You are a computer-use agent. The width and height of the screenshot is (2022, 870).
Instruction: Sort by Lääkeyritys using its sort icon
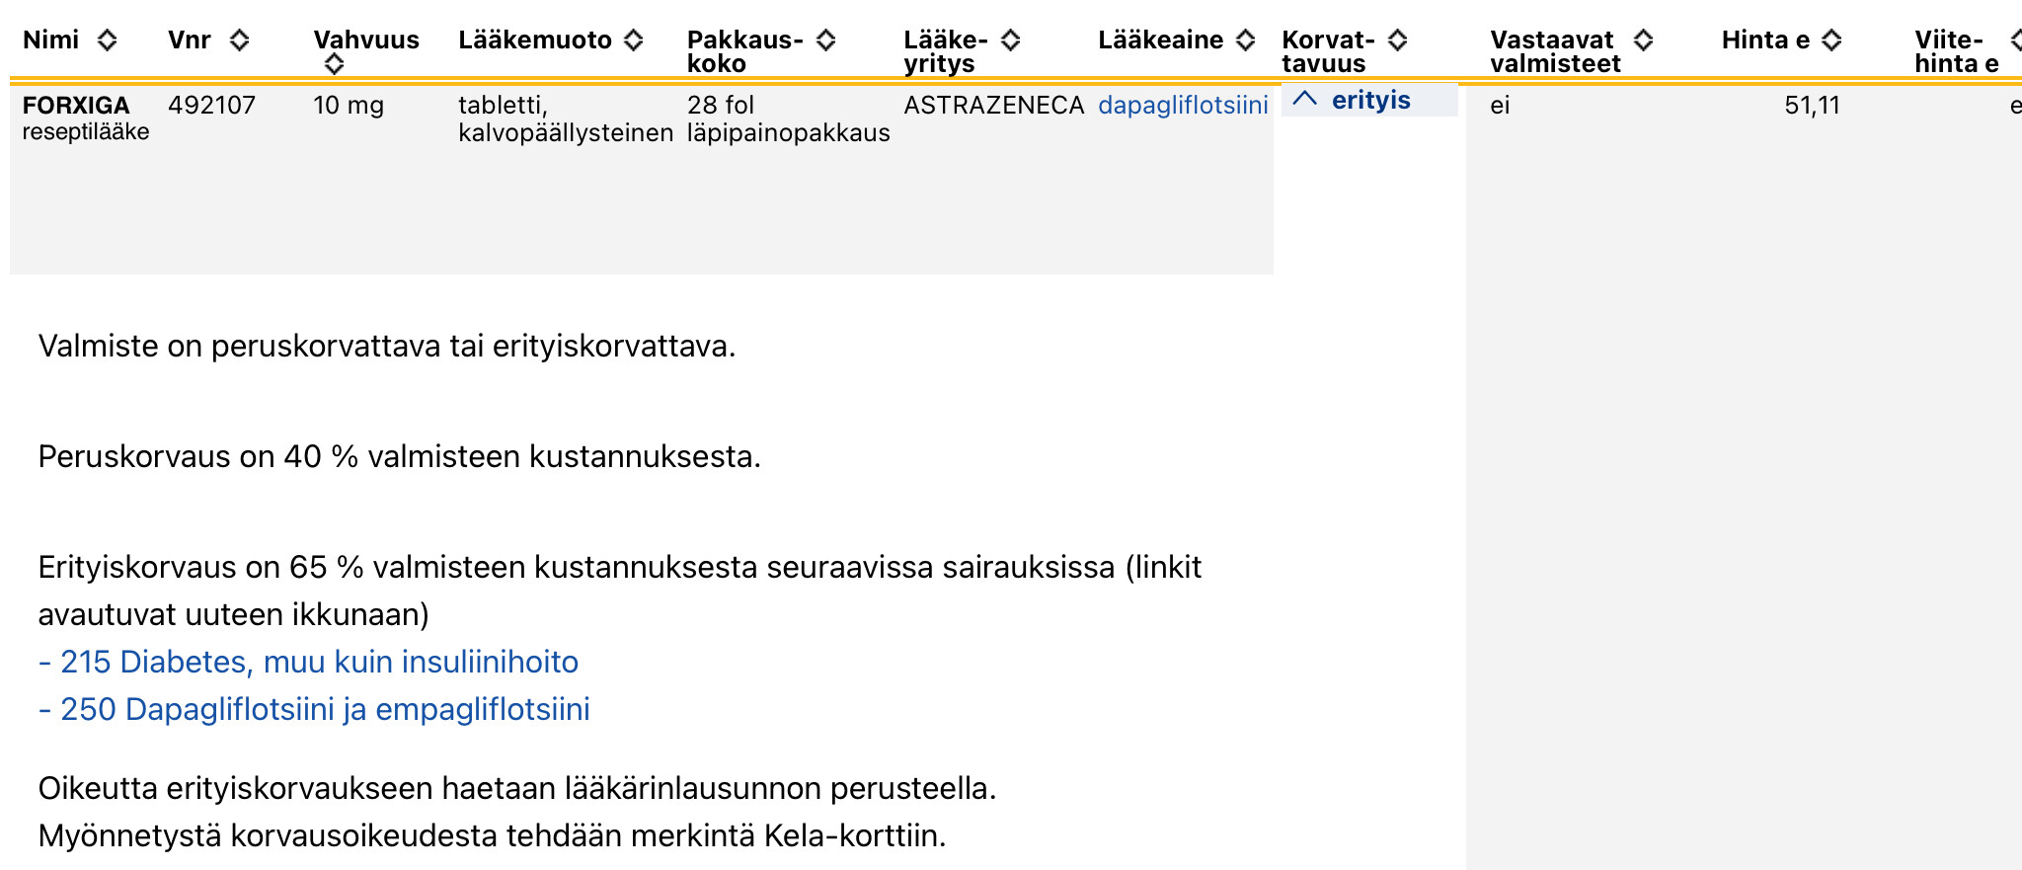click(1010, 40)
